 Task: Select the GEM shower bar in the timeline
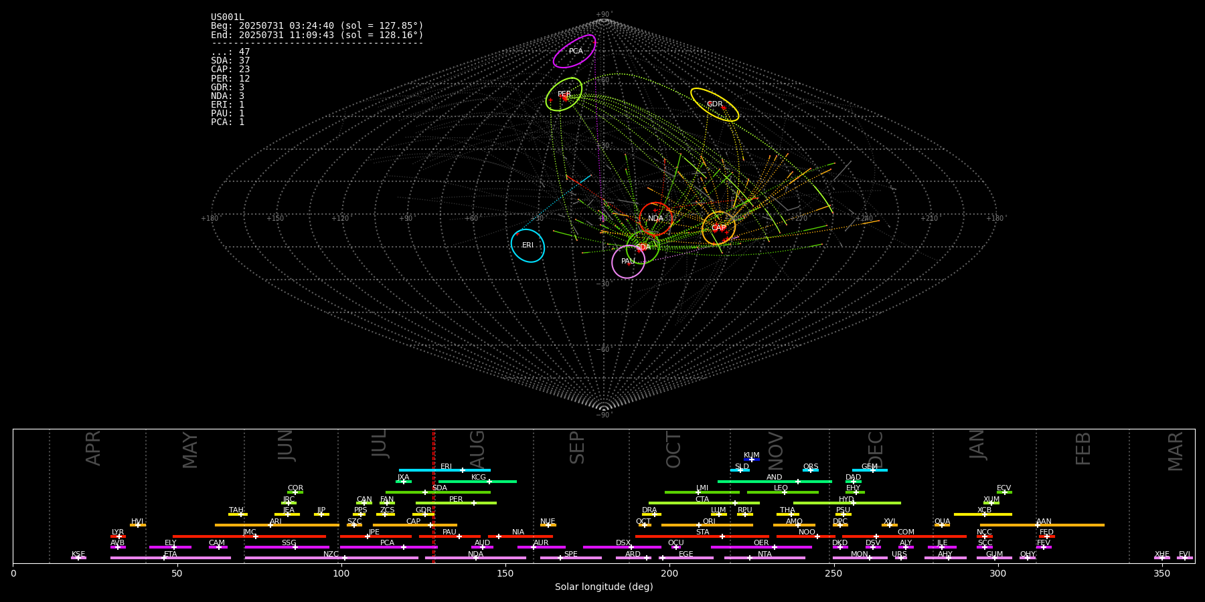pyautogui.click(x=870, y=470)
